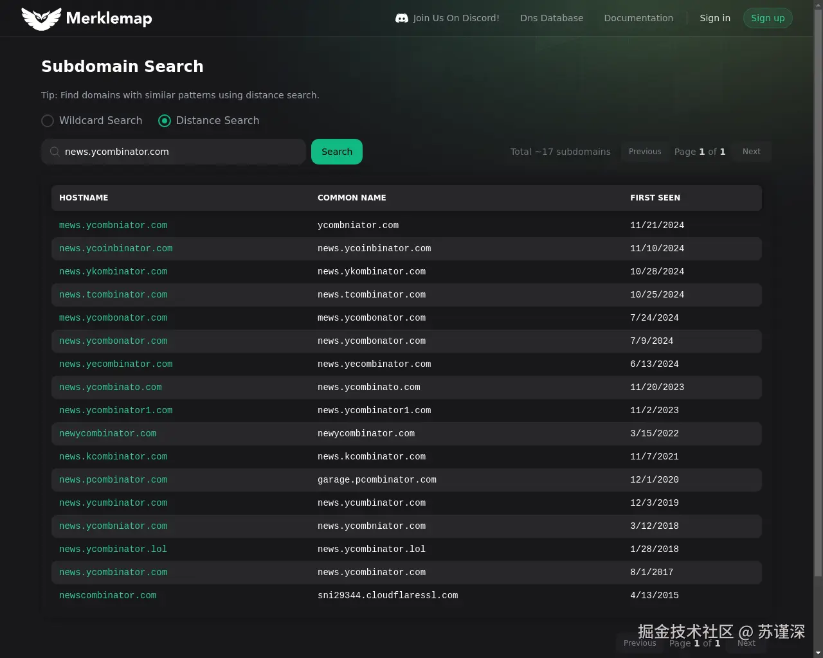Click the Next button at the top

click(751, 152)
